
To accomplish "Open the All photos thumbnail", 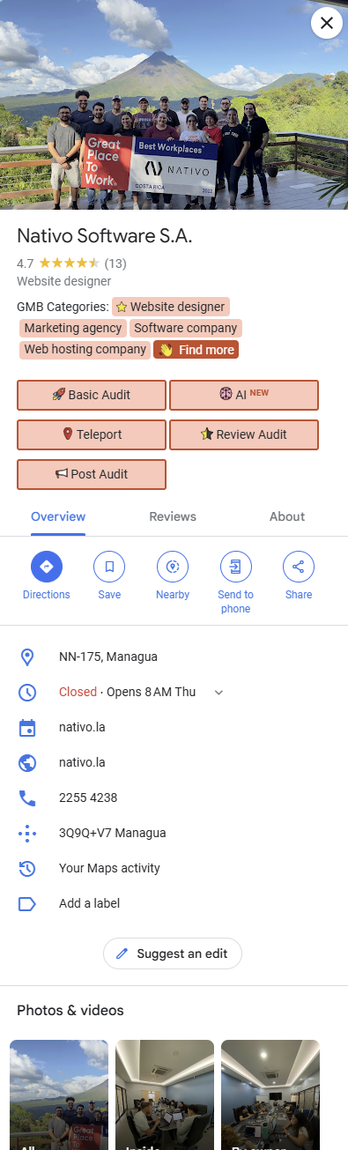I will click(x=59, y=1094).
